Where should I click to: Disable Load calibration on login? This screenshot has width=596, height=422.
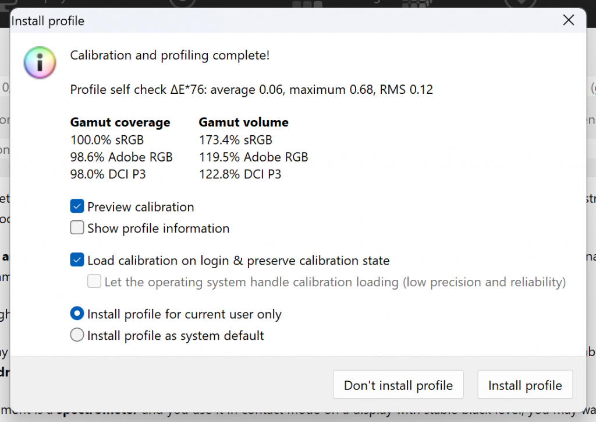coord(76,259)
